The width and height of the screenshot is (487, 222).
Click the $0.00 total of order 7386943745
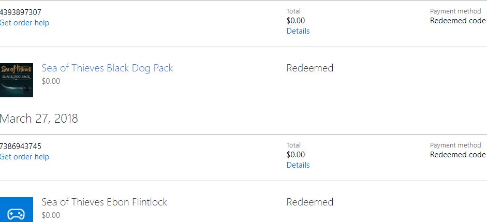pos(296,155)
